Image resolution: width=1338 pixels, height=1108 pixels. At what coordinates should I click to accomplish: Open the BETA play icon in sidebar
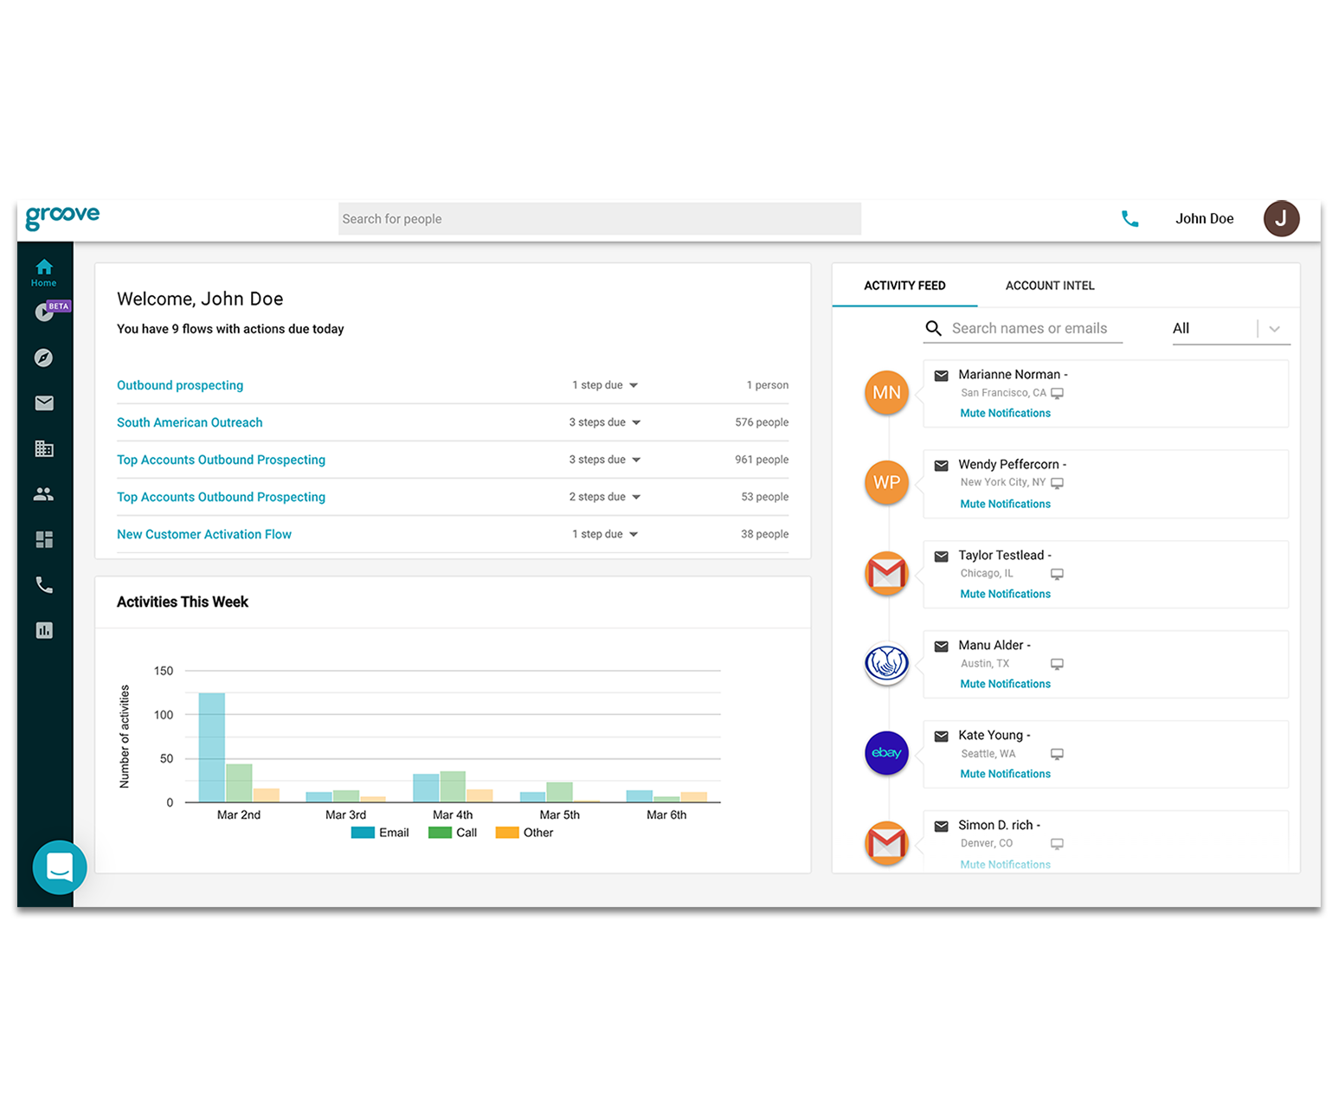click(44, 312)
